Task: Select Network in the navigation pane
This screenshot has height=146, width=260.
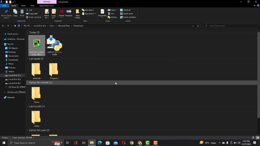Action: coord(11,97)
